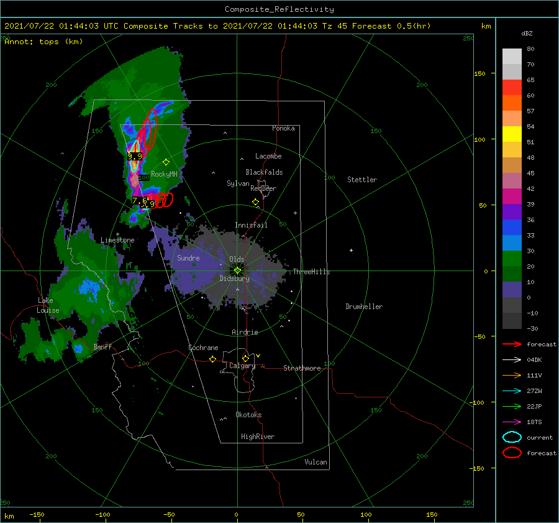Click the yellow diamond marker beside RockyMH
This screenshot has width=559, height=523.
pyautogui.click(x=166, y=162)
